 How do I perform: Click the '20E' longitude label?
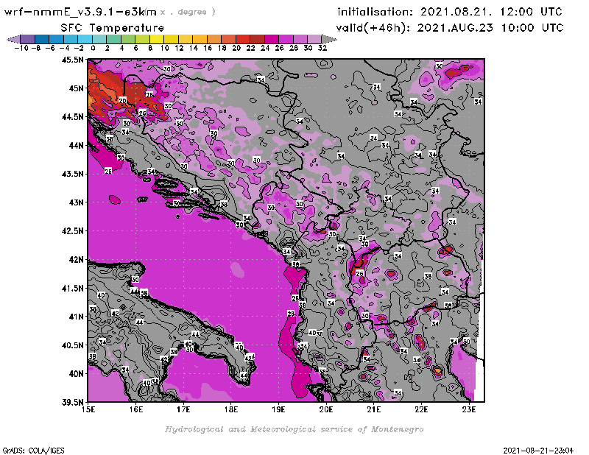coord(326,409)
